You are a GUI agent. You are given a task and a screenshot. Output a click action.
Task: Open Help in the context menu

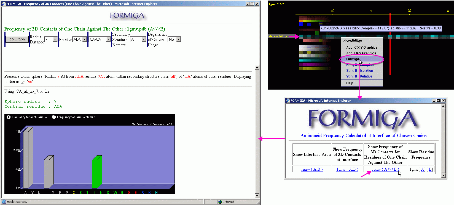(350, 83)
